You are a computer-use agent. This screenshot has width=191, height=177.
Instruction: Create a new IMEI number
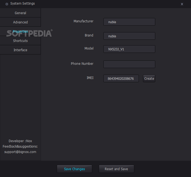pos(149,78)
